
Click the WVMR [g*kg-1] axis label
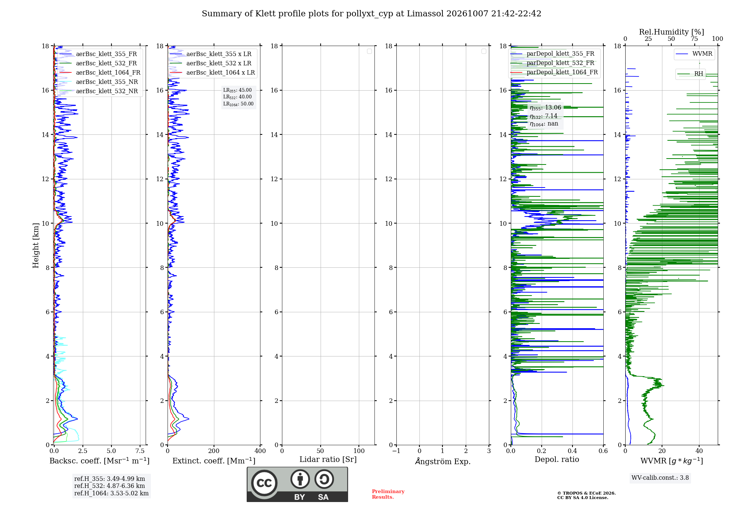point(672,461)
